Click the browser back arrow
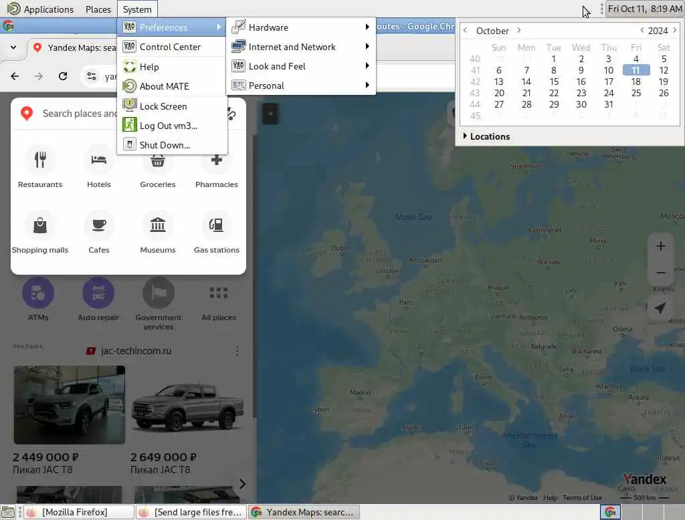Viewport: 685px width, 520px height. [15, 76]
